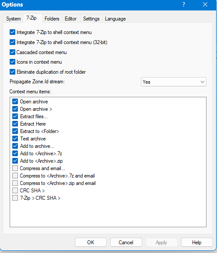Toggle Icons in context menu checkbox

click(12, 62)
